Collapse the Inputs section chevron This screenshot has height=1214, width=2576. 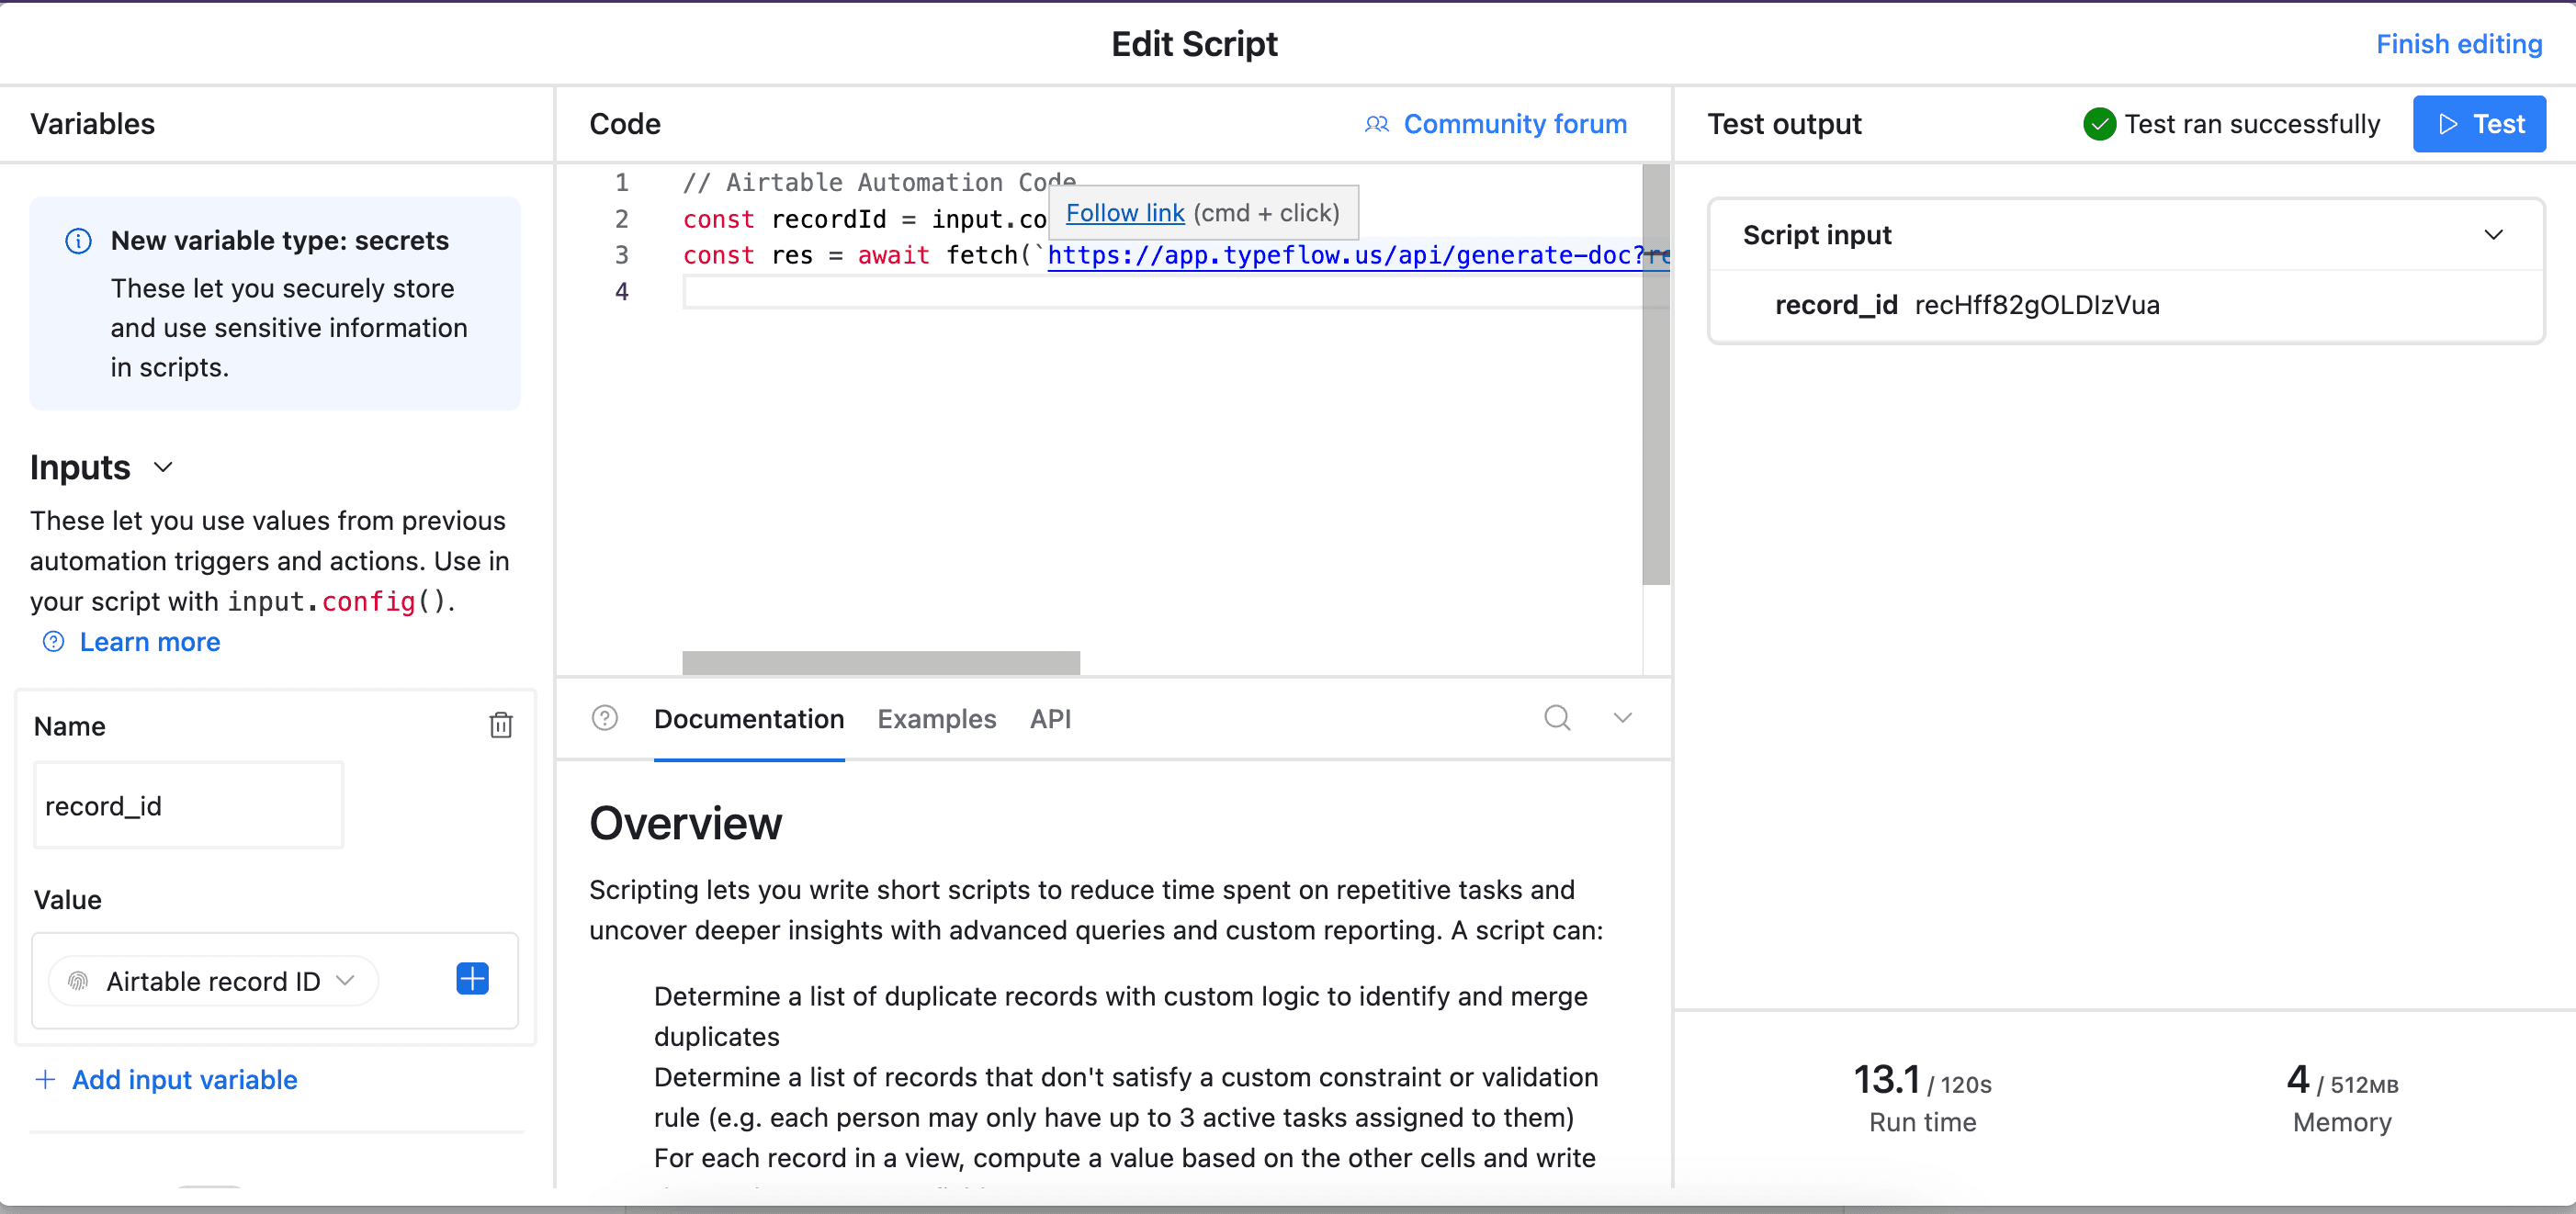tap(163, 466)
